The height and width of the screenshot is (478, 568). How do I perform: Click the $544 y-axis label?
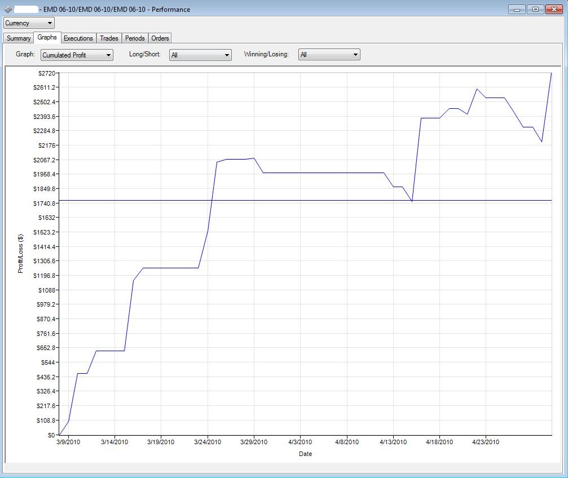pyautogui.click(x=48, y=362)
